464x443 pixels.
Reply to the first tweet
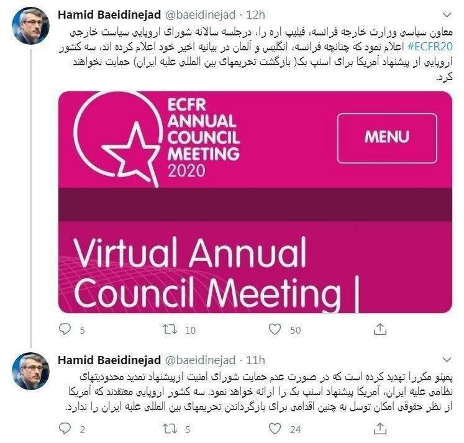(64, 329)
